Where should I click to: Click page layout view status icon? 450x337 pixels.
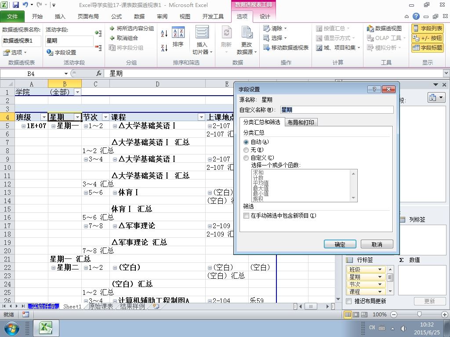click(x=356, y=314)
